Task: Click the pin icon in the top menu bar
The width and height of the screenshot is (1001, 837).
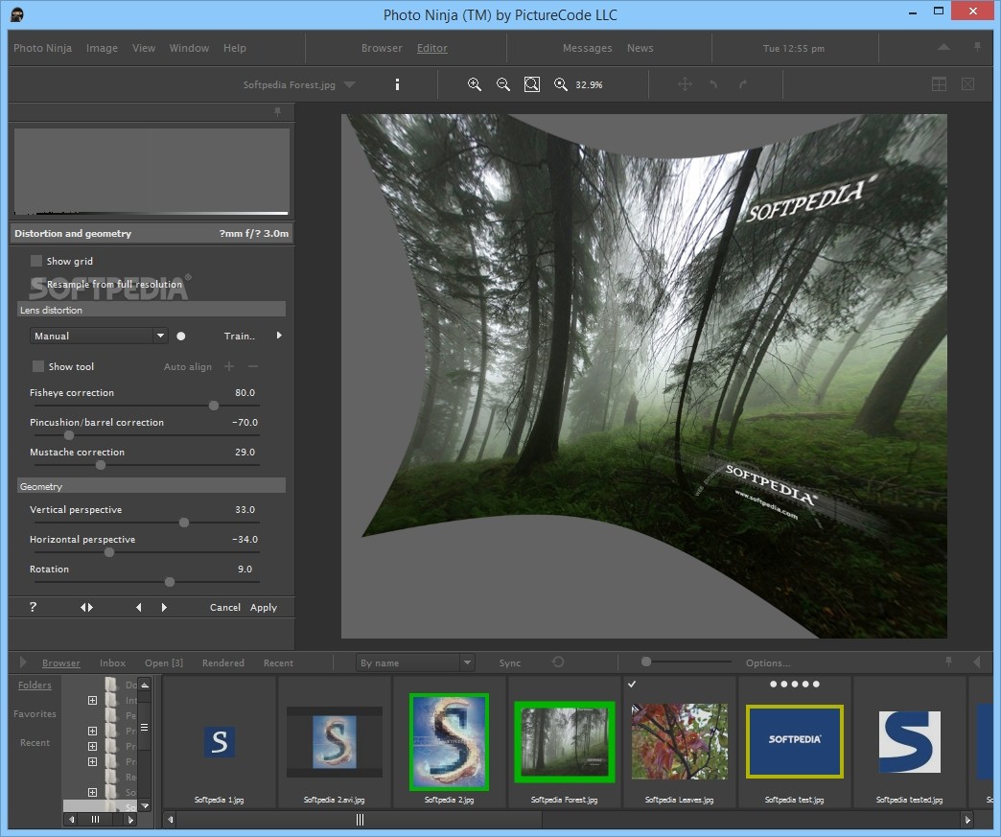Action: click(977, 47)
